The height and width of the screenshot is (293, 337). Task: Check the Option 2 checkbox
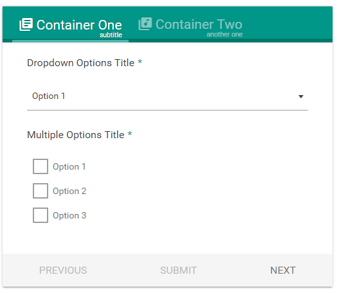click(x=41, y=191)
